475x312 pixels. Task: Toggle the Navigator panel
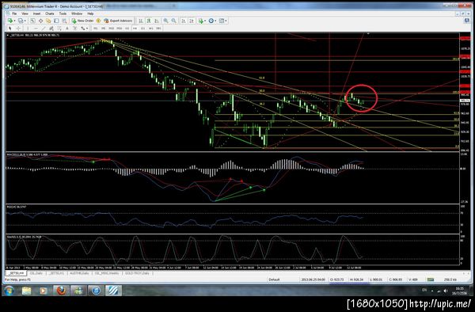point(48,21)
